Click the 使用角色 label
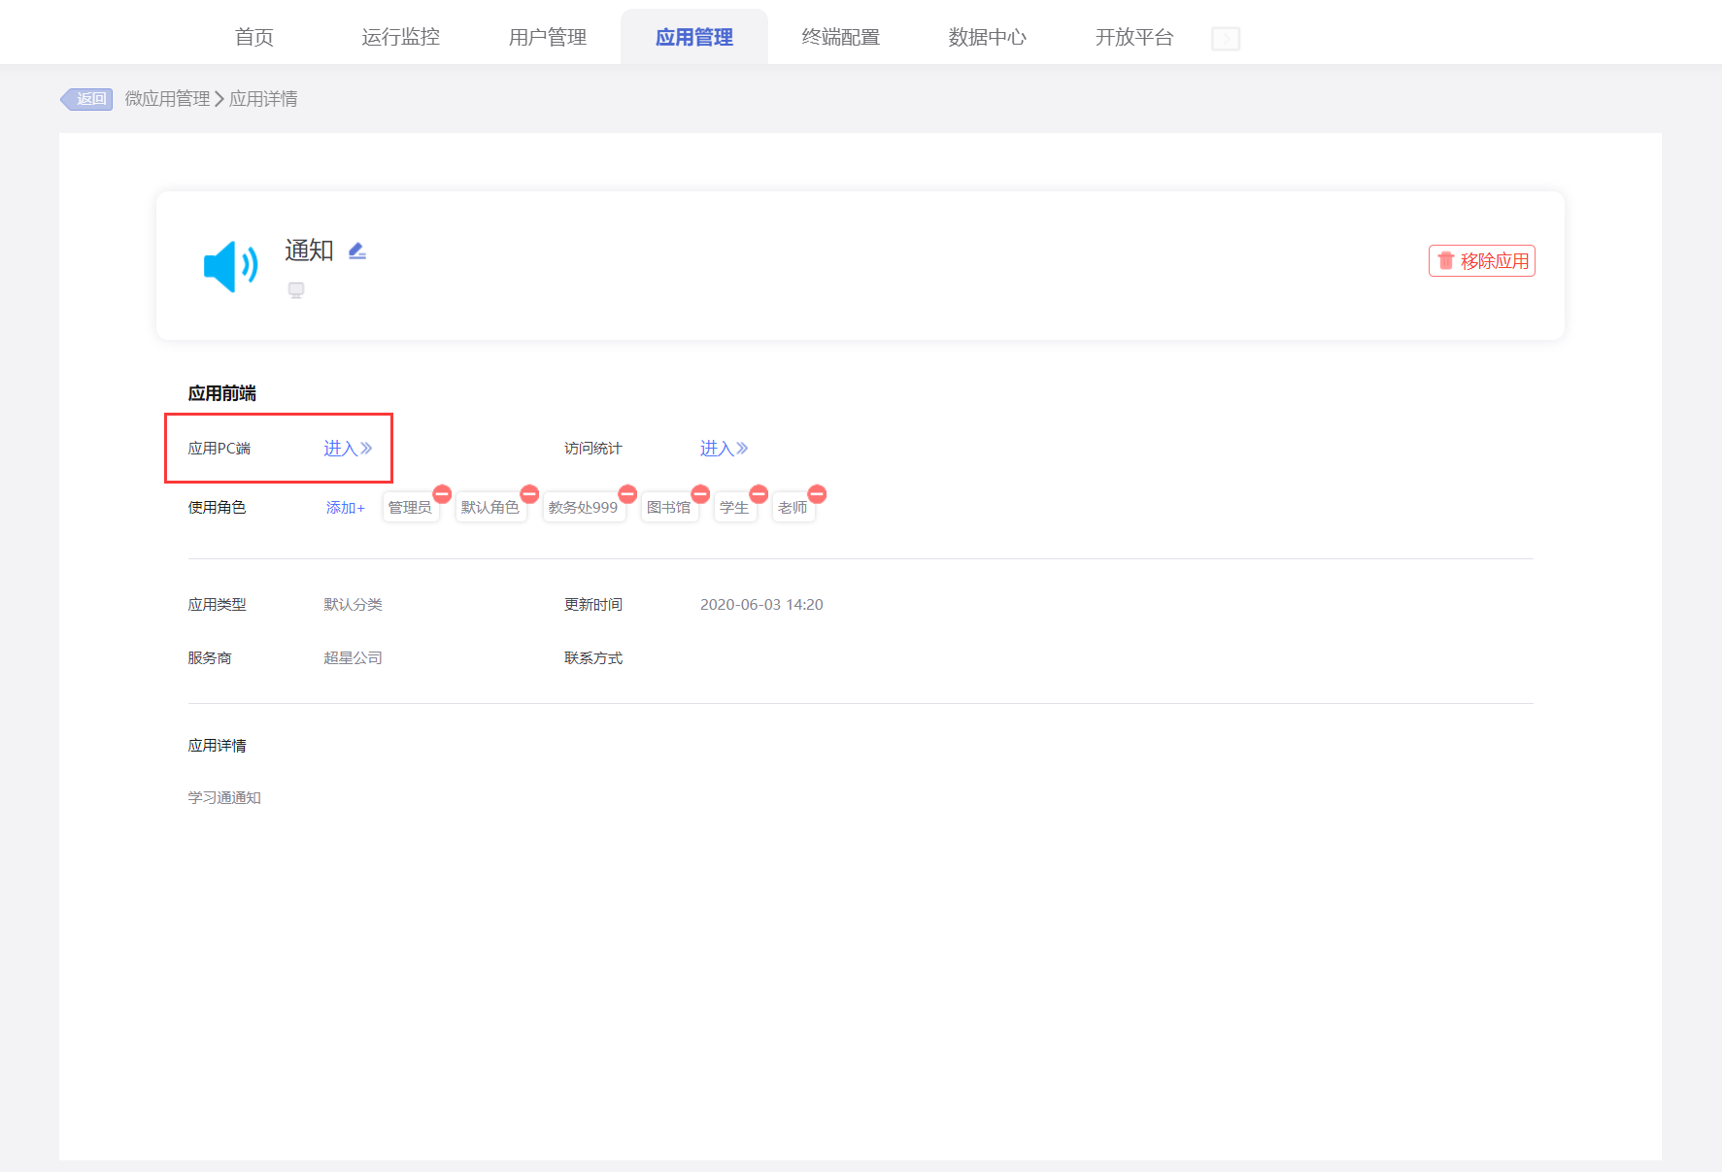 click(218, 508)
